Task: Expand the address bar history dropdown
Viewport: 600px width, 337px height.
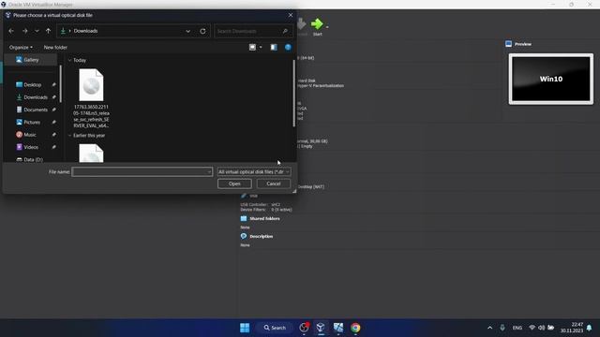Action: coord(187,31)
